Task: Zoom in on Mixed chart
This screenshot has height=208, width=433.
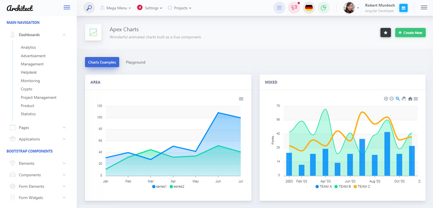Action: point(386,99)
